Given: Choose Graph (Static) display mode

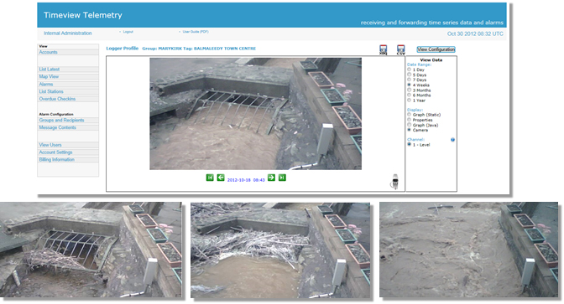Looking at the screenshot, I should point(409,115).
